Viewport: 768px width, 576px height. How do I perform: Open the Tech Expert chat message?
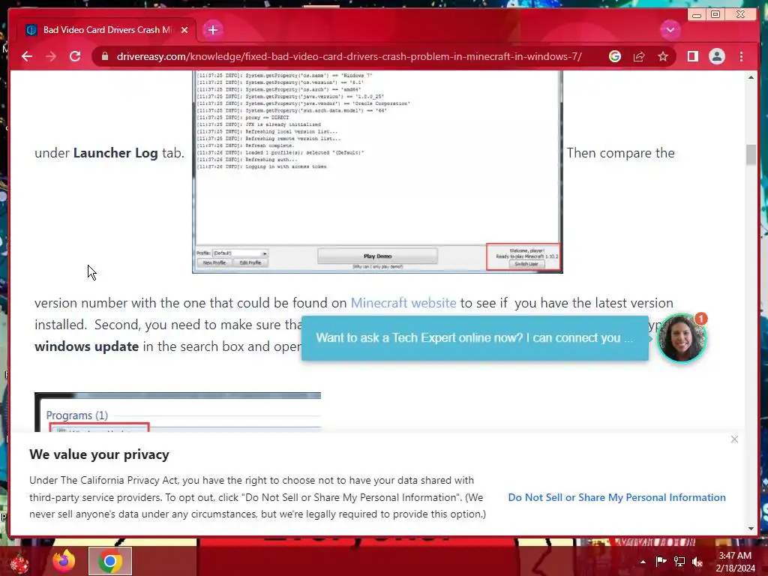pos(475,338)
